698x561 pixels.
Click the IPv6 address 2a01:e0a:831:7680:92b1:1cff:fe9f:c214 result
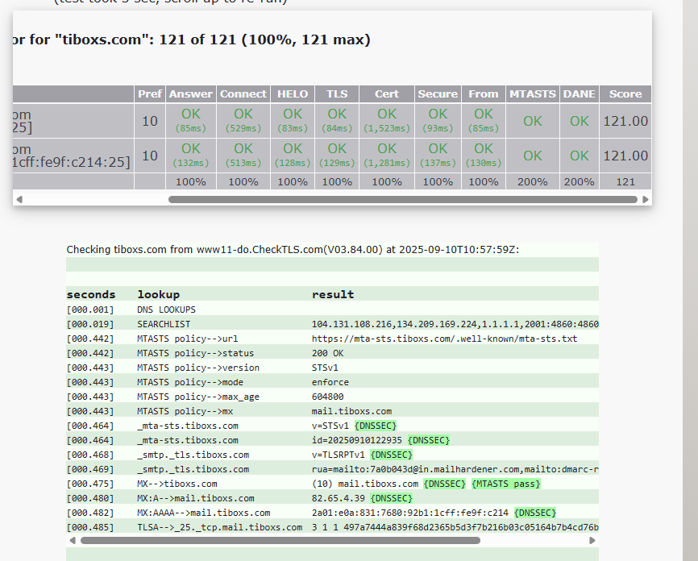point(410,513)
